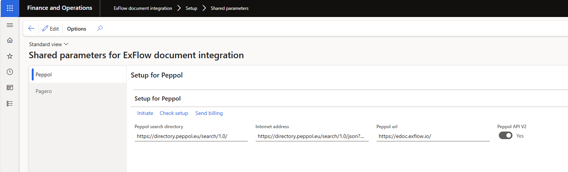Click the Initiate link
The image size is (568, 172).
[145, 113]
